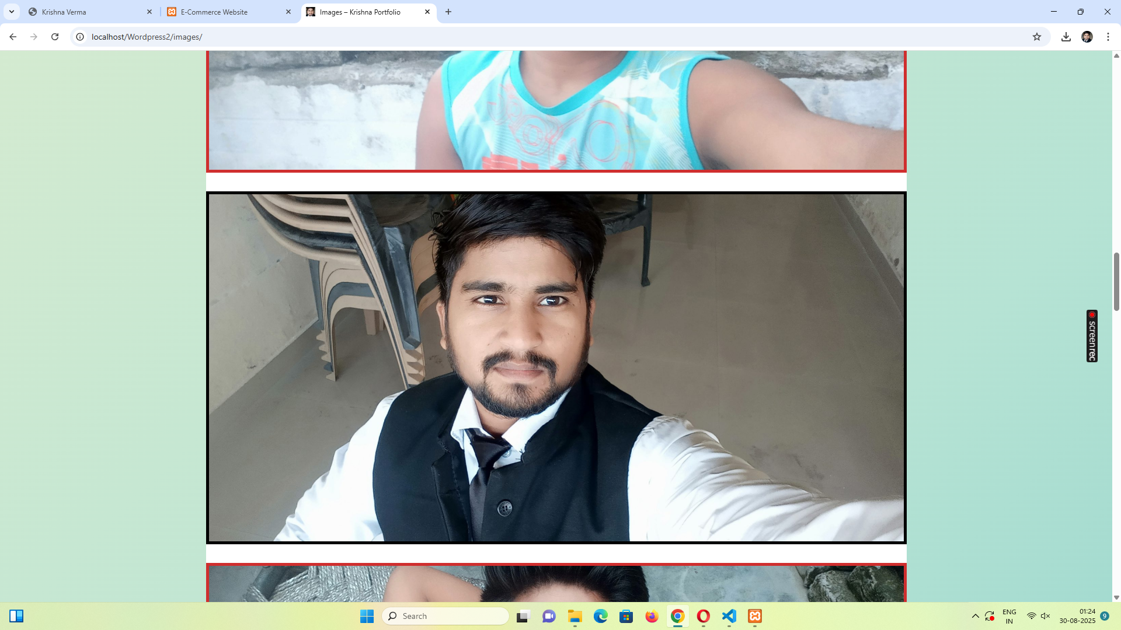1121x630 pixels.
Task: Open the notification badge showing 9
Action: (1105, 616)
